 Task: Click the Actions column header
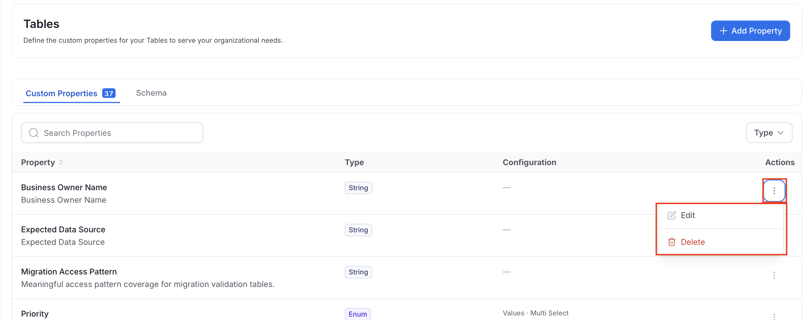pyautogui.click(x=779, y=162)
